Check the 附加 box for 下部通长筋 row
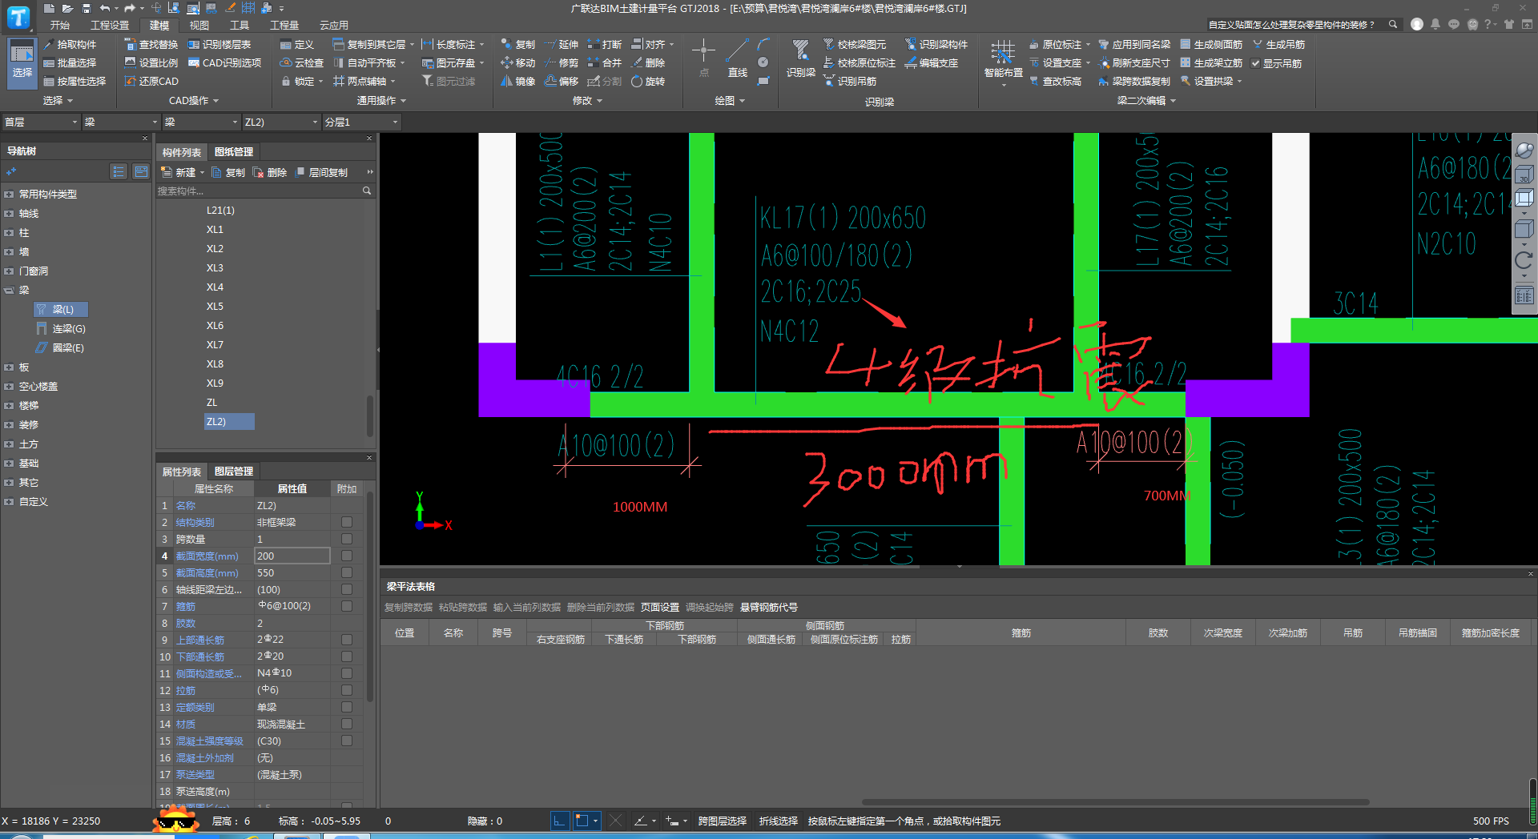Image resolution: width=1538 pixels, height=839 pixels. (x=347, y=656)
